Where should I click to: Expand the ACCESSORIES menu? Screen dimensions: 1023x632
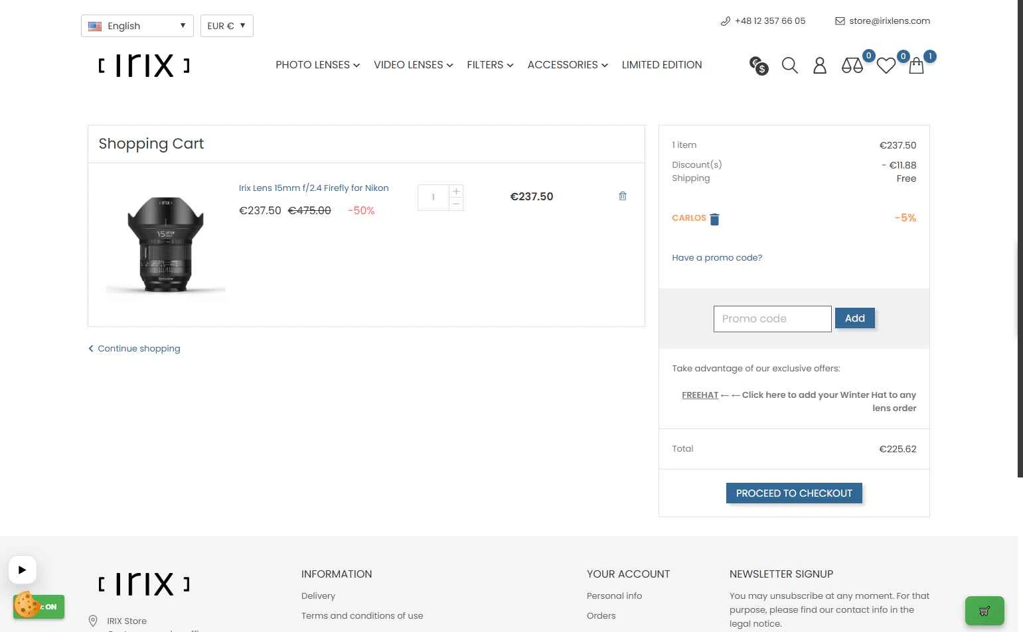(x=568, y=65)
